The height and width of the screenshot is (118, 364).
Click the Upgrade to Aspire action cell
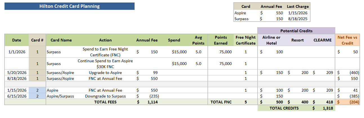pyautogui.click(x=105, y=72)
